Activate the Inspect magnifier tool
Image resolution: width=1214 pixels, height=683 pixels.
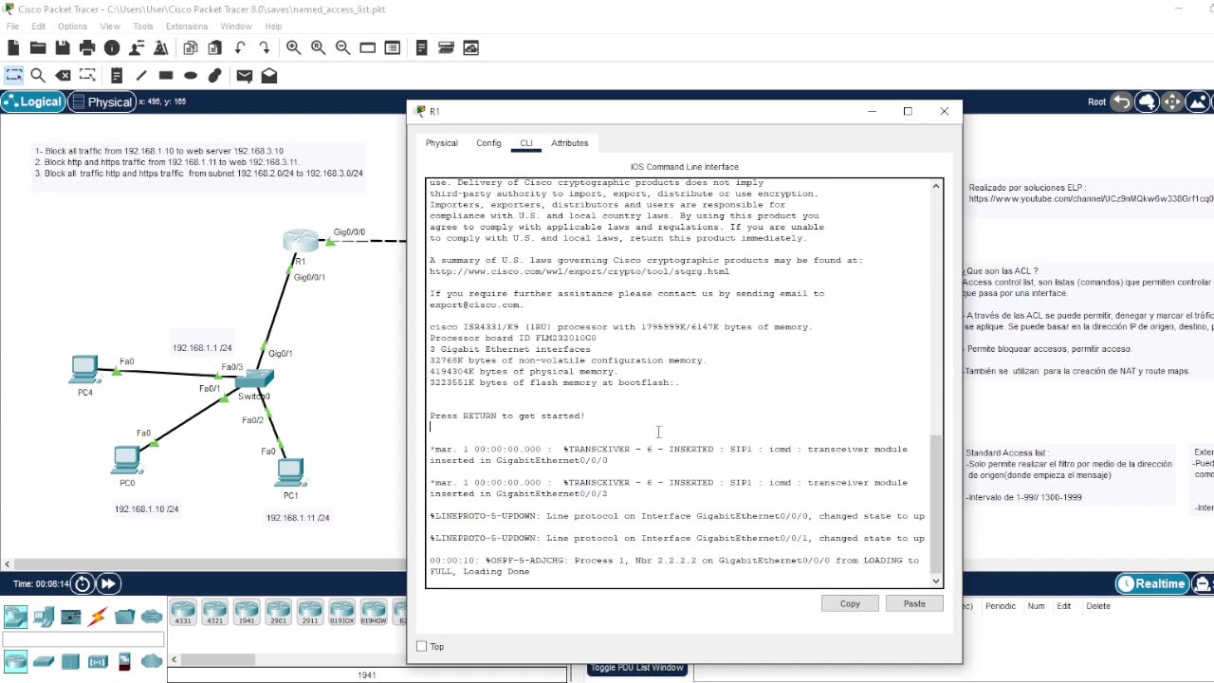click(x=38, y=75)
